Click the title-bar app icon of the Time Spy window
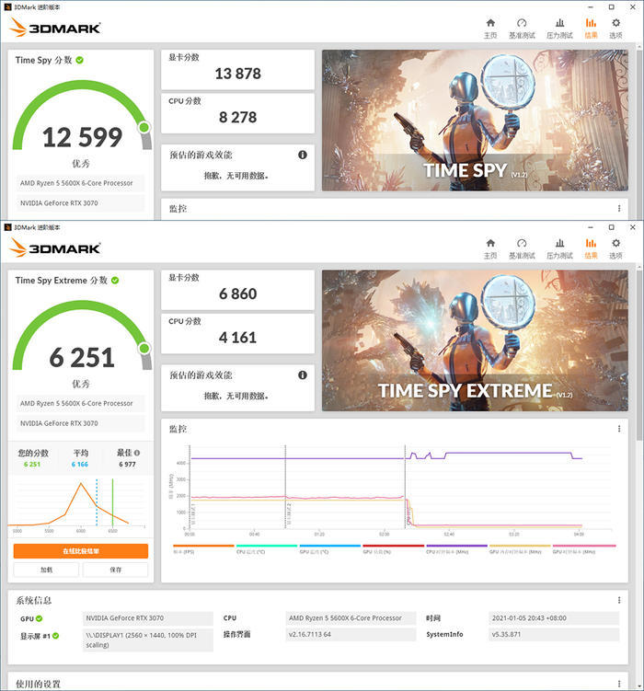 (x=7, y=7)
